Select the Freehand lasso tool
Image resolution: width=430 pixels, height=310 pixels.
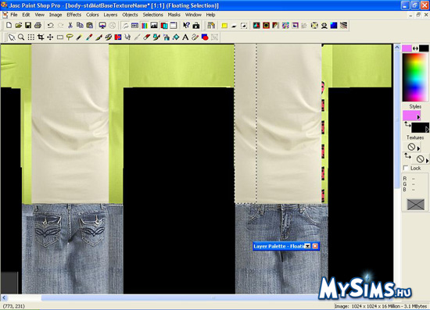click(x=70, y=37)
